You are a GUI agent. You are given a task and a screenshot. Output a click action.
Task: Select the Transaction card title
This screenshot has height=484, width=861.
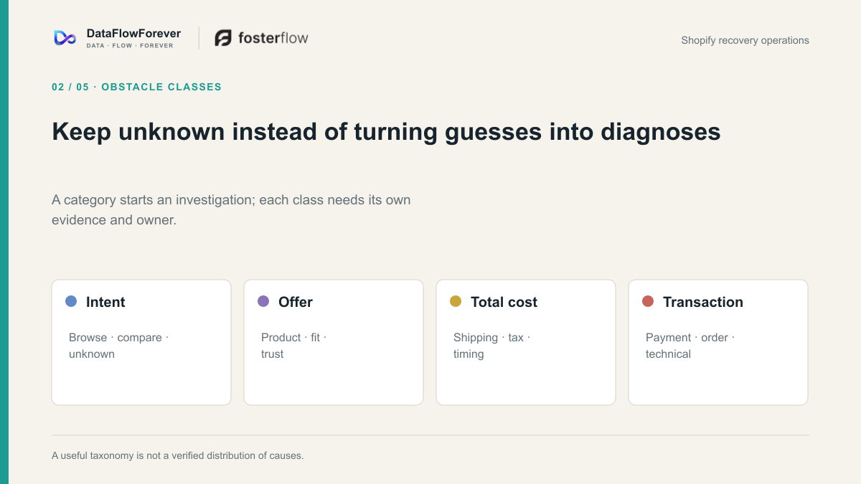click(x=703, y=302)
